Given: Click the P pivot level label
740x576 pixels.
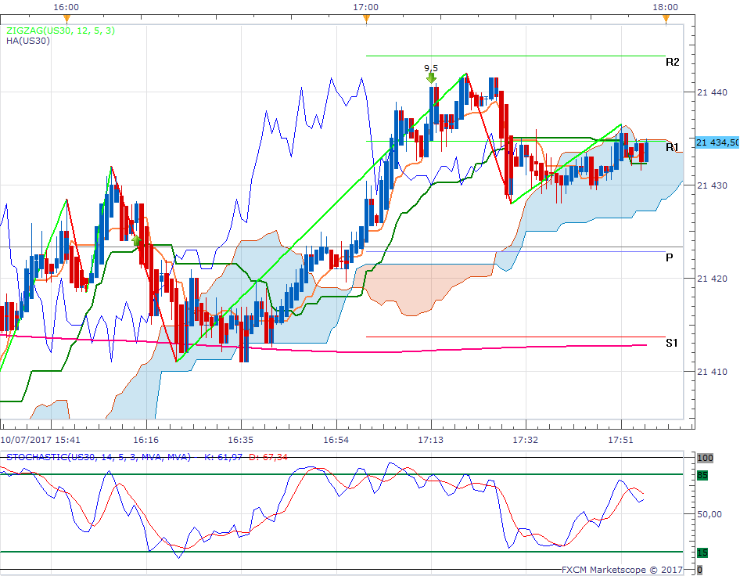Looking at the screenshot, I should coord(670,257).
